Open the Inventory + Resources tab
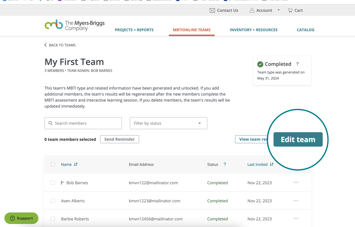 (x=254, y=30)
